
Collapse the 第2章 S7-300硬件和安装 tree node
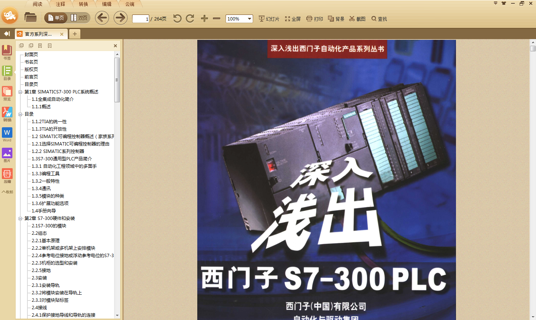[20, 218]
